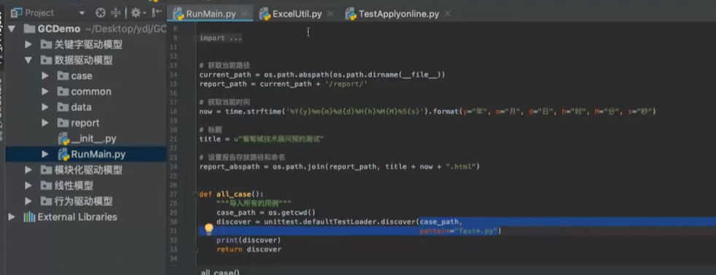Screen dimensions: 716x275
Task: Expand the 关键字驱动模型 folder arrow
Action: (28, 44)
